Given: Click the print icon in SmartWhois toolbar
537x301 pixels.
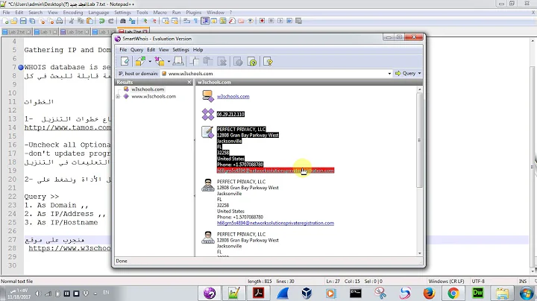Looking at the screenshot, I should [x=178, y=62].
